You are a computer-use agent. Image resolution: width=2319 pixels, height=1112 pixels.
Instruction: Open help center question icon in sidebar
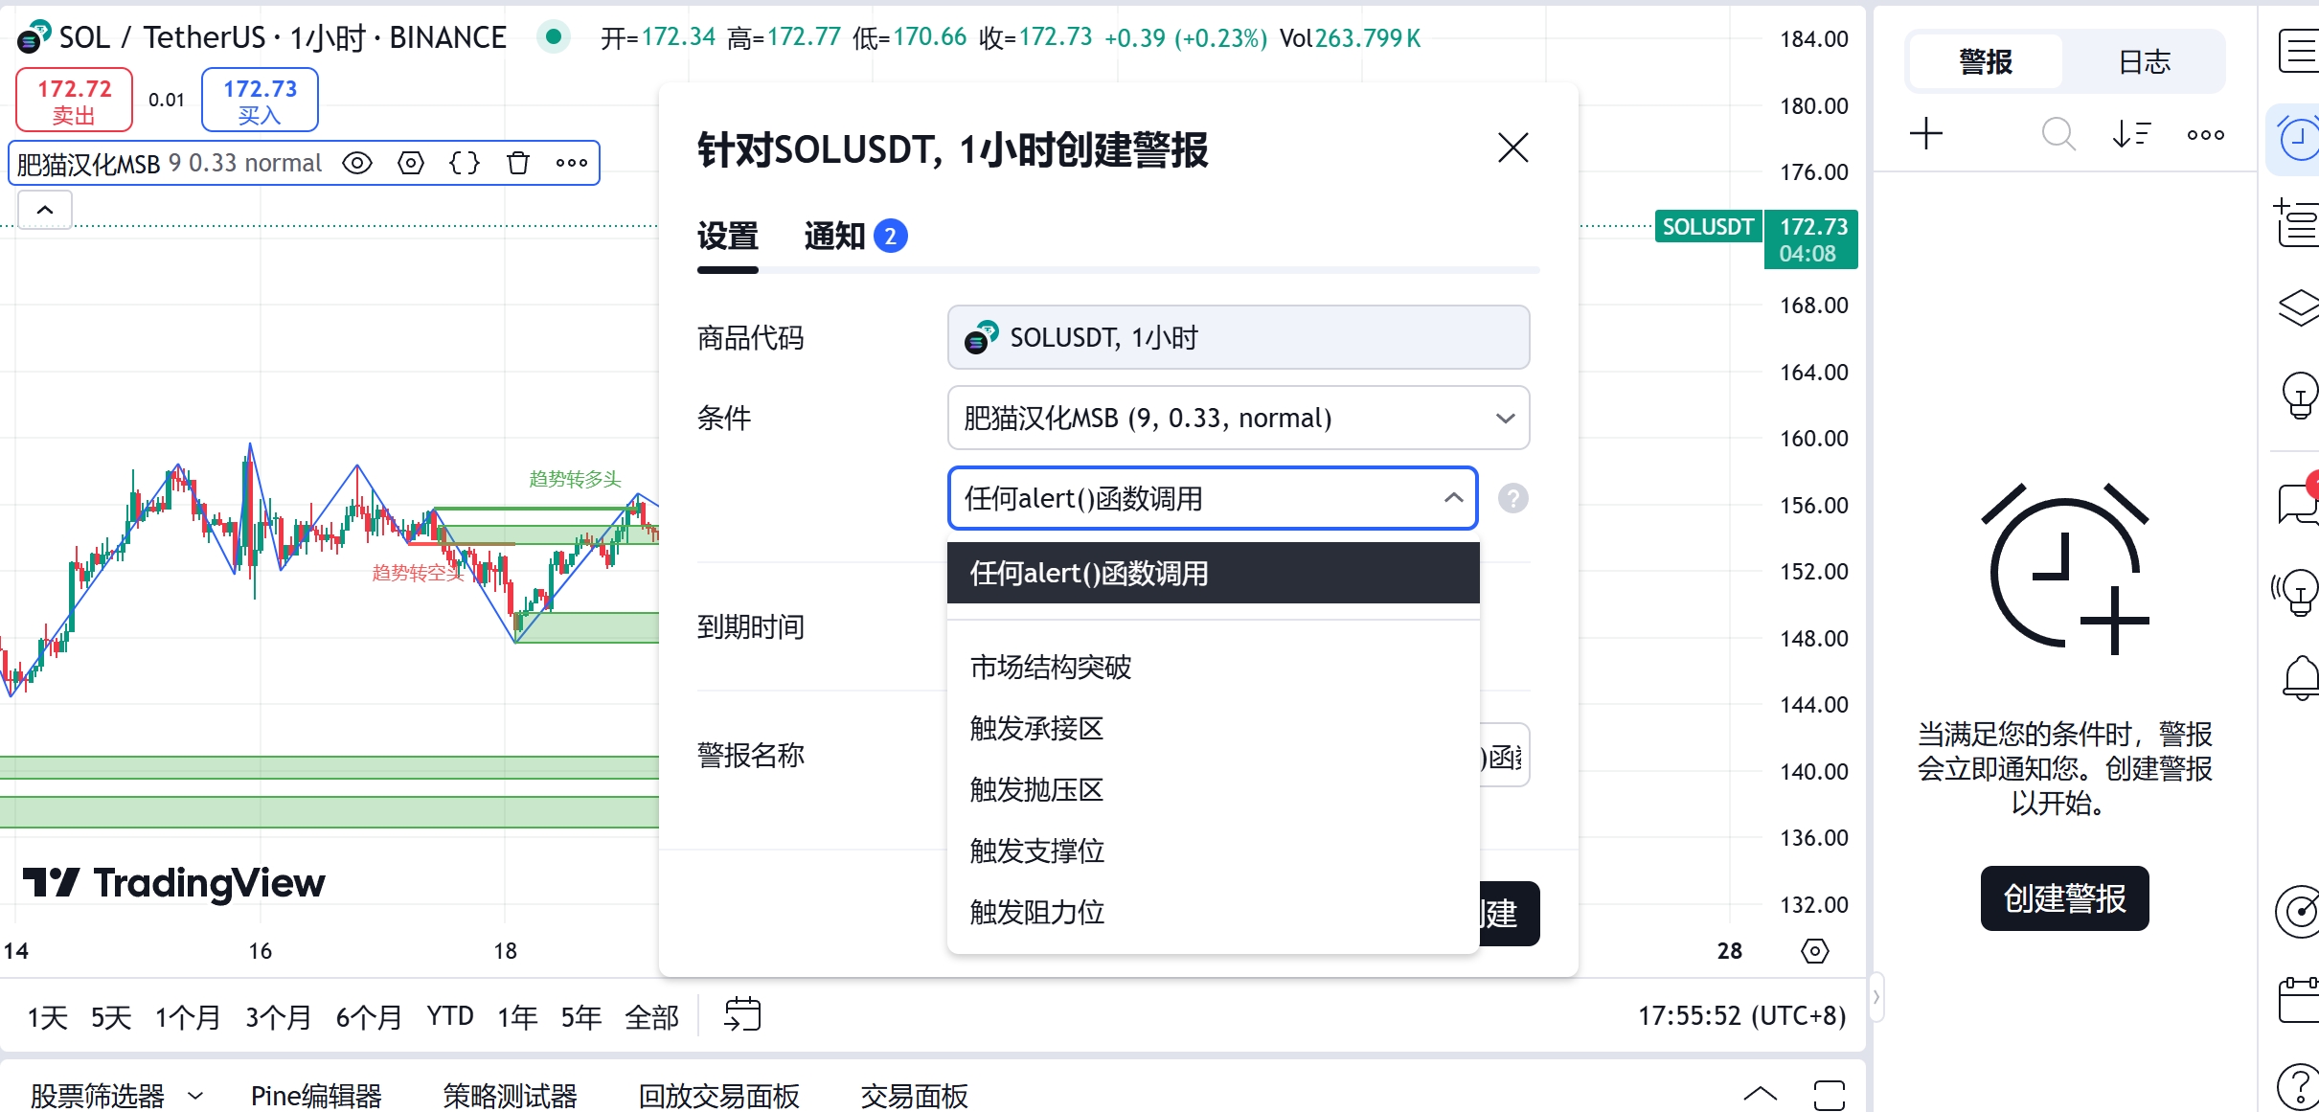pyautogui.click(x=2298, y=1086)
